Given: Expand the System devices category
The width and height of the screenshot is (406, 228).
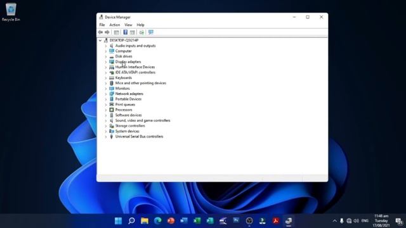Looking at the screenshot, I should pyautogui.click(x=106, y=131).
